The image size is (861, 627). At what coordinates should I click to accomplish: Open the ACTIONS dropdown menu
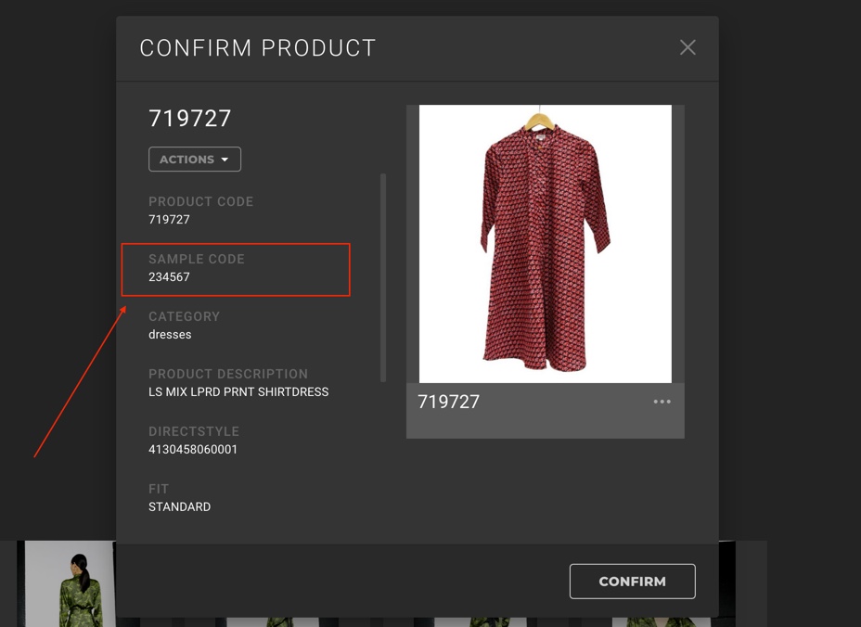tap(195, 160)
